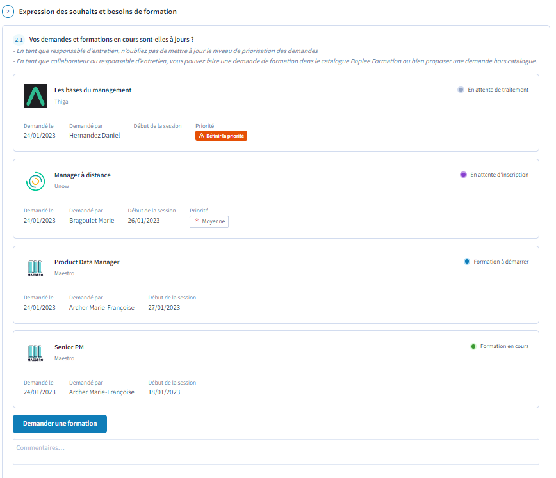Click the Unow logo on Manager à distance
The width and height of the screenshot is (556, 478).
click(x=35, y=181)
